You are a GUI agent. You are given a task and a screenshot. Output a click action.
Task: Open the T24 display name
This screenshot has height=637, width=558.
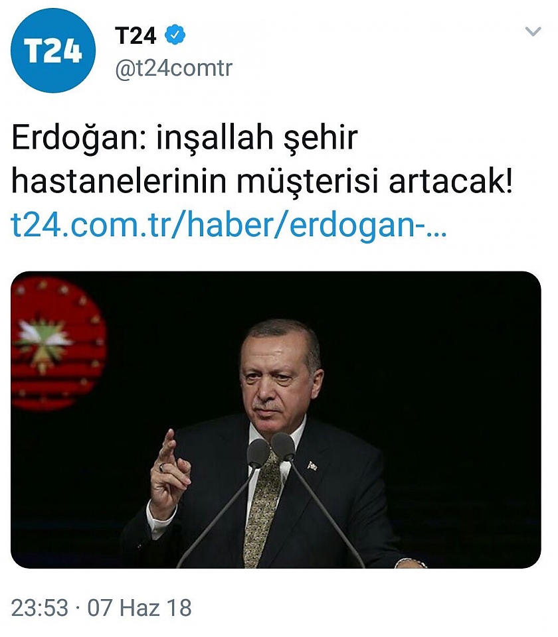(x=136, y=35)
